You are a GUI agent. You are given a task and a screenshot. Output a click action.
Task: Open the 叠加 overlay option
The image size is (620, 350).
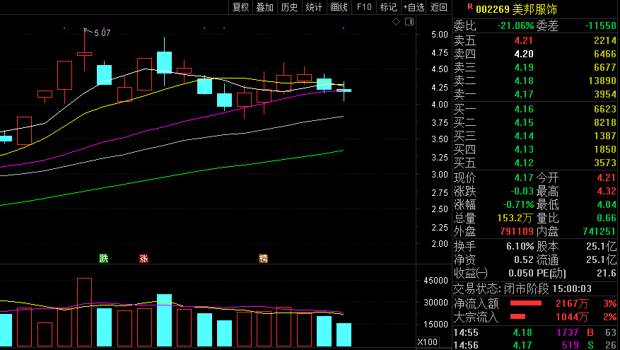tap(264, 7)
